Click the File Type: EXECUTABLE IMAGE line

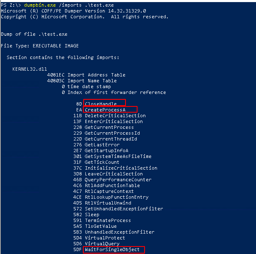(40, 46)
